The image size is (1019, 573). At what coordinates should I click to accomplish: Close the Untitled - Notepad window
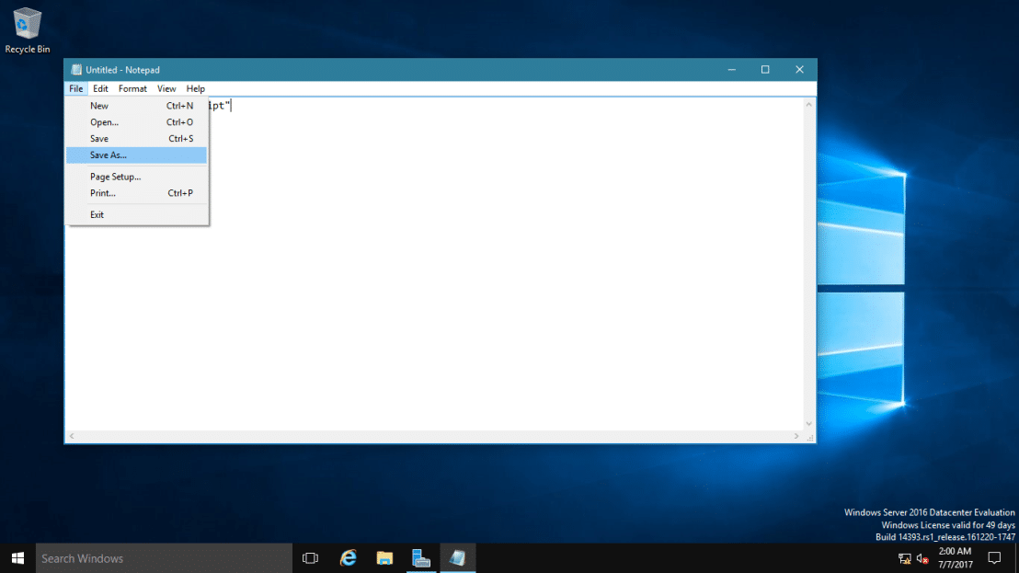point(799,70)
